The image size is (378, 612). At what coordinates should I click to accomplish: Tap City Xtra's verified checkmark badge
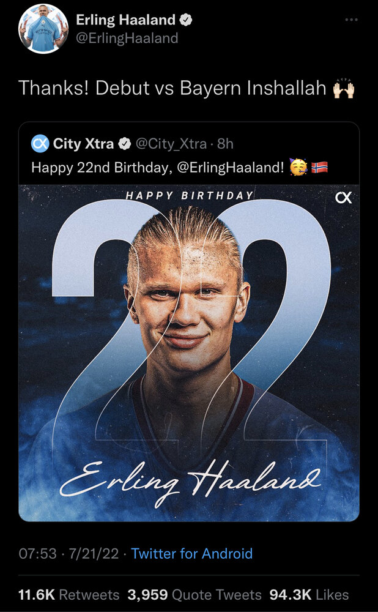(x=124, y=144)
